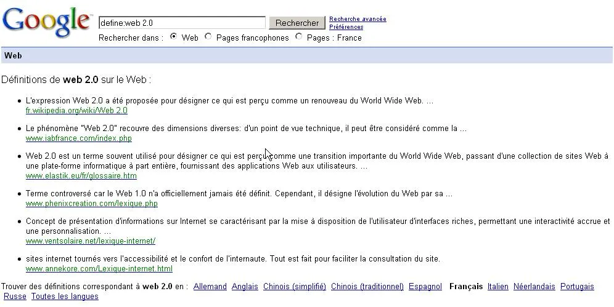Open www.elastik.eu/fr/glossaire.htm link
The image size is (614, 307).
point(81,176)
